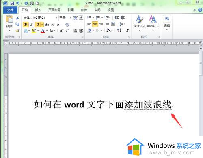
Task: Click the Clear Formatting icon
Action: 67,25
